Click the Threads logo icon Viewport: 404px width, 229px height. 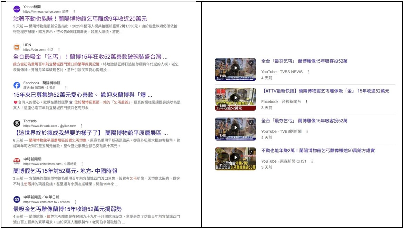coord(17,123)
